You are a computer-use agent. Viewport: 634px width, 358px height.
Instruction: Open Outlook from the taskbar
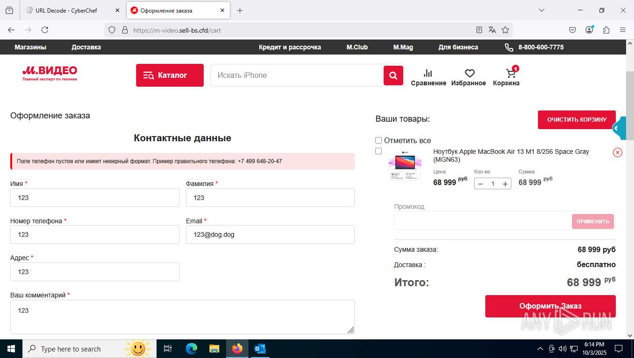pos(260,349)
